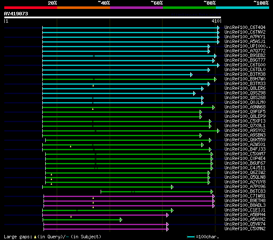The height and width of the screenshot is (240, 273).
Task: Click the purple alignment bar for UniRef100_C5XMN2
Action: click(105, 229)
